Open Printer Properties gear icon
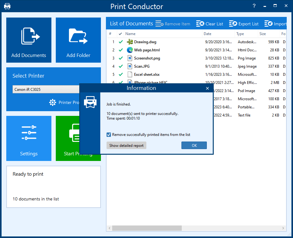This screenshot has width=293, height=238. click(x=53, y=102)
